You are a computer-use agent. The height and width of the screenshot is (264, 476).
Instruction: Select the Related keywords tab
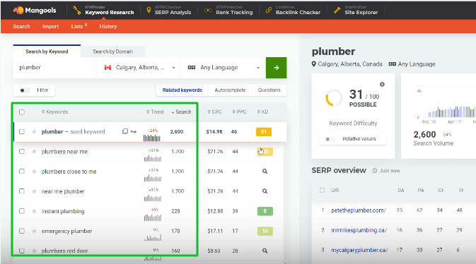182,90
